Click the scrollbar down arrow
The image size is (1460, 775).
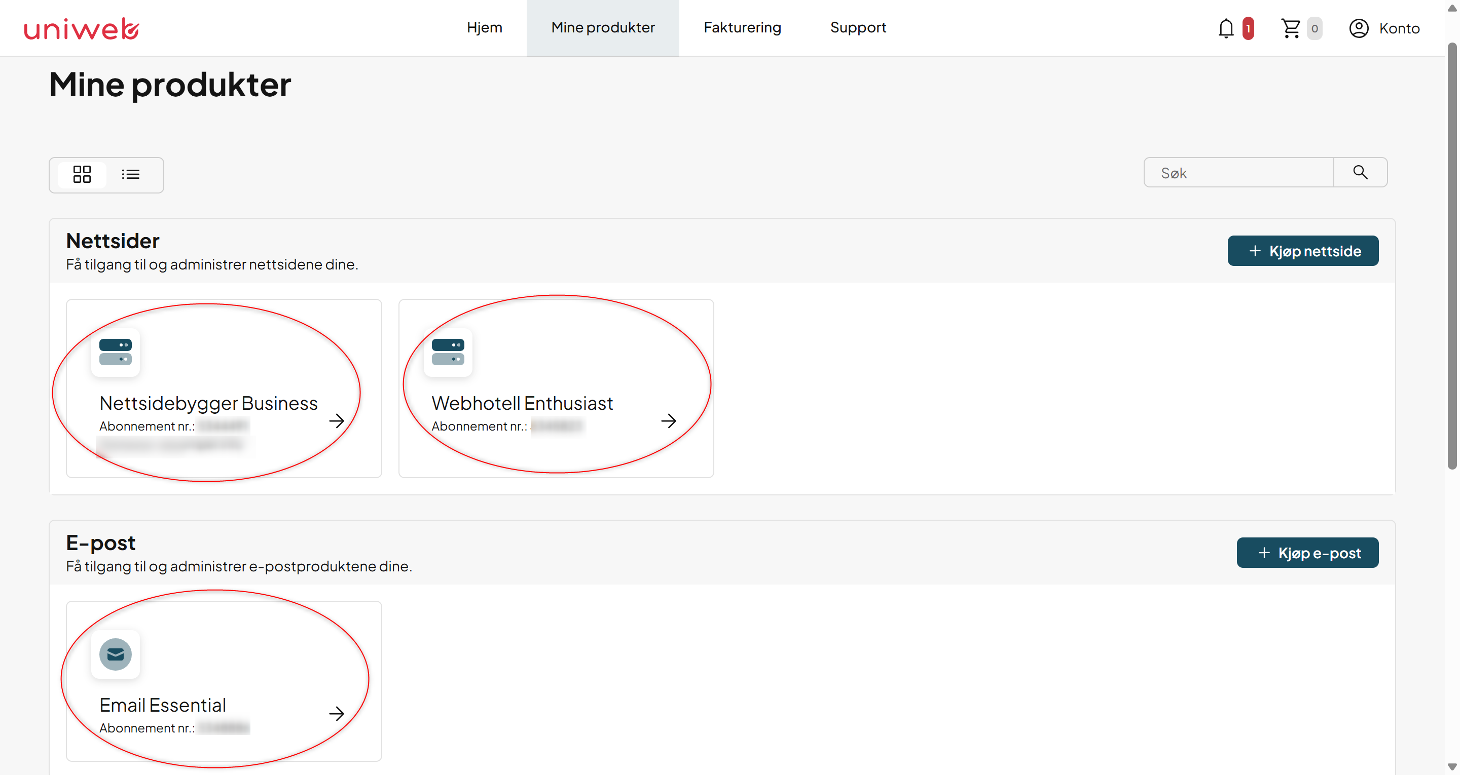point(1451,767)
